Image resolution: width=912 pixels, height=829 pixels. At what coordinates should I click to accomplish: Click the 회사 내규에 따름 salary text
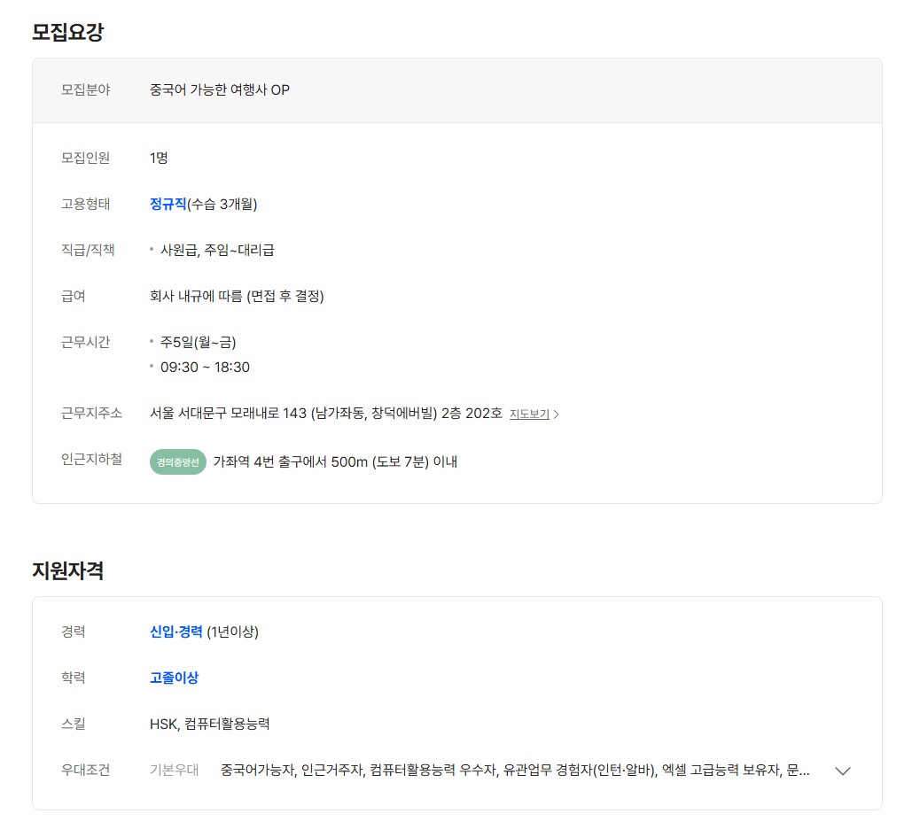(237, 296)
